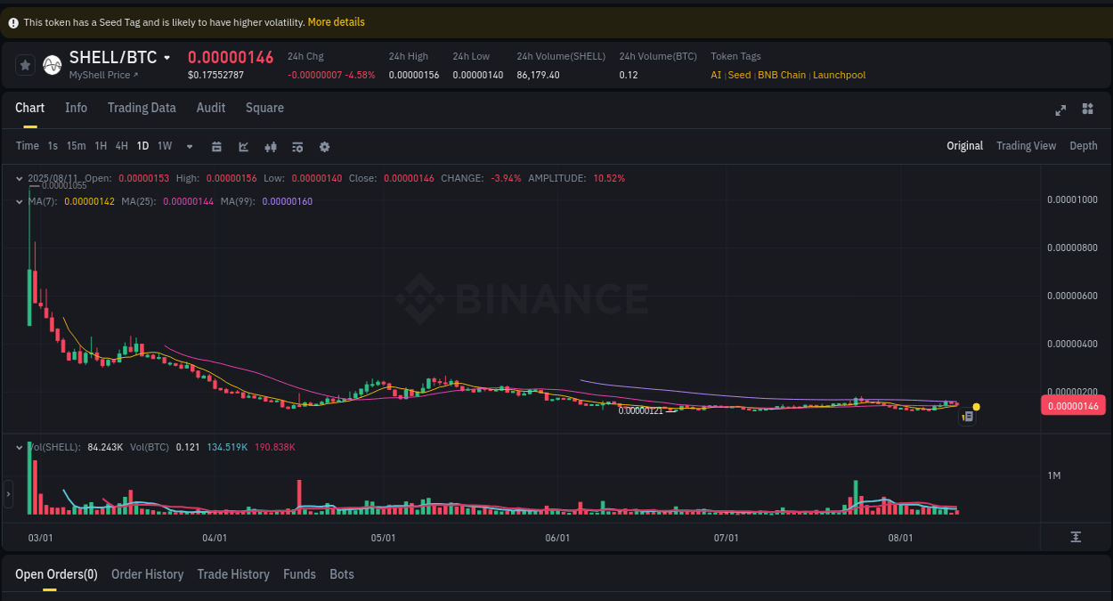1113x601 pixels.
Task: Click the candlestick comparison icon
Action: pyautogui.click(x=271, y=146)
